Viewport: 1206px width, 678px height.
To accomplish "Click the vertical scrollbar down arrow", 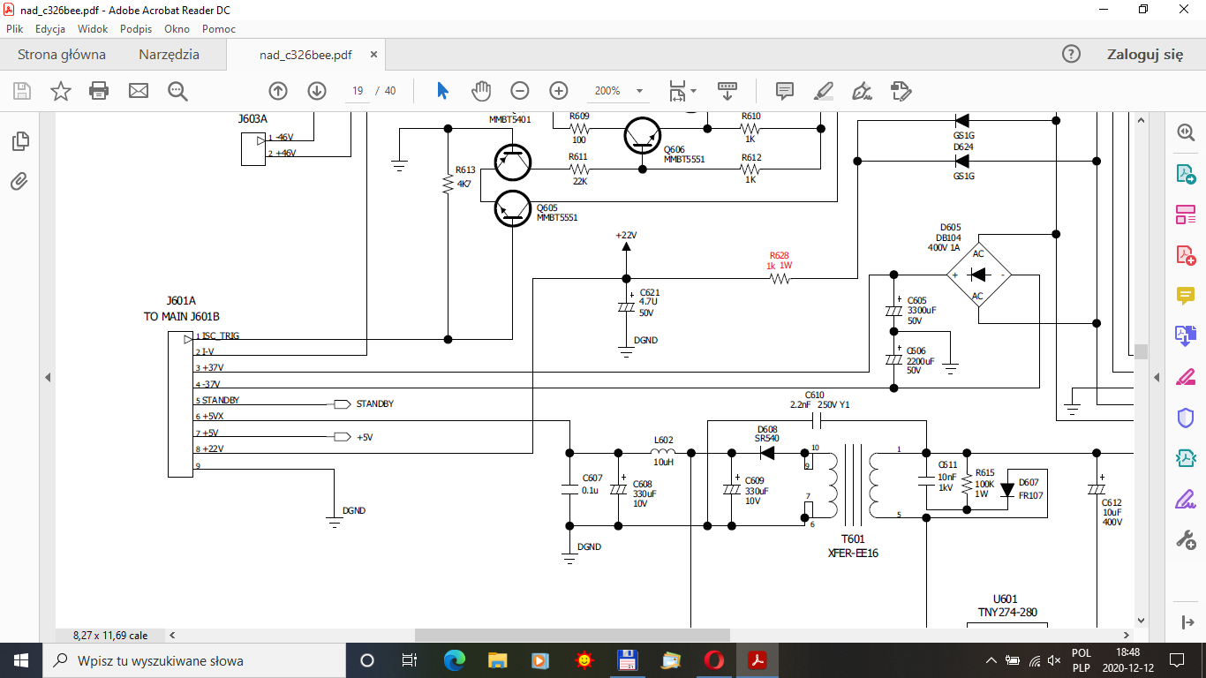I will pos(1141,621).
